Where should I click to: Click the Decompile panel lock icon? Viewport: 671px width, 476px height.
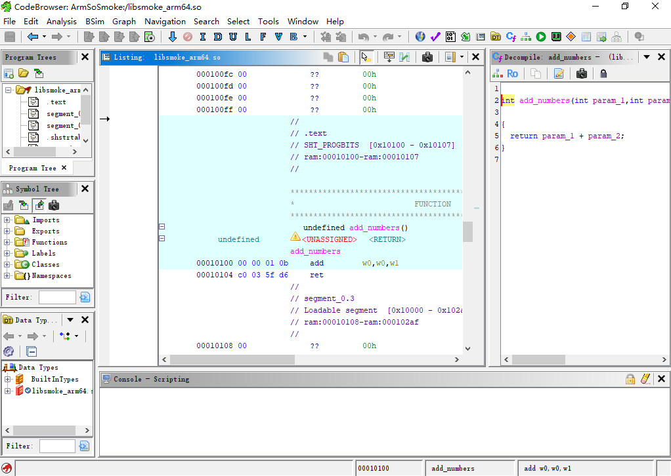point(603,73)
